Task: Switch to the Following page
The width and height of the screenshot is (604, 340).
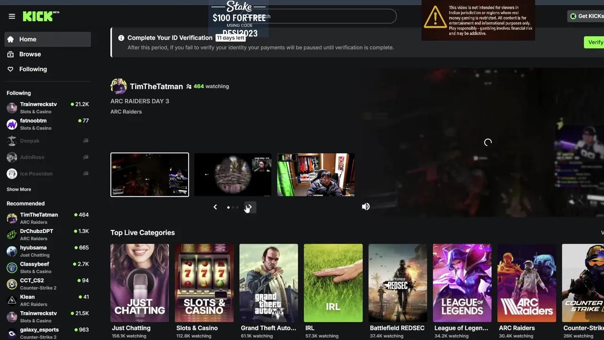Action: pyautogui.click(x=33, y=69)
